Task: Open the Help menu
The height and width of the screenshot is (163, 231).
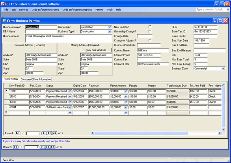Action: click(118, 10)
